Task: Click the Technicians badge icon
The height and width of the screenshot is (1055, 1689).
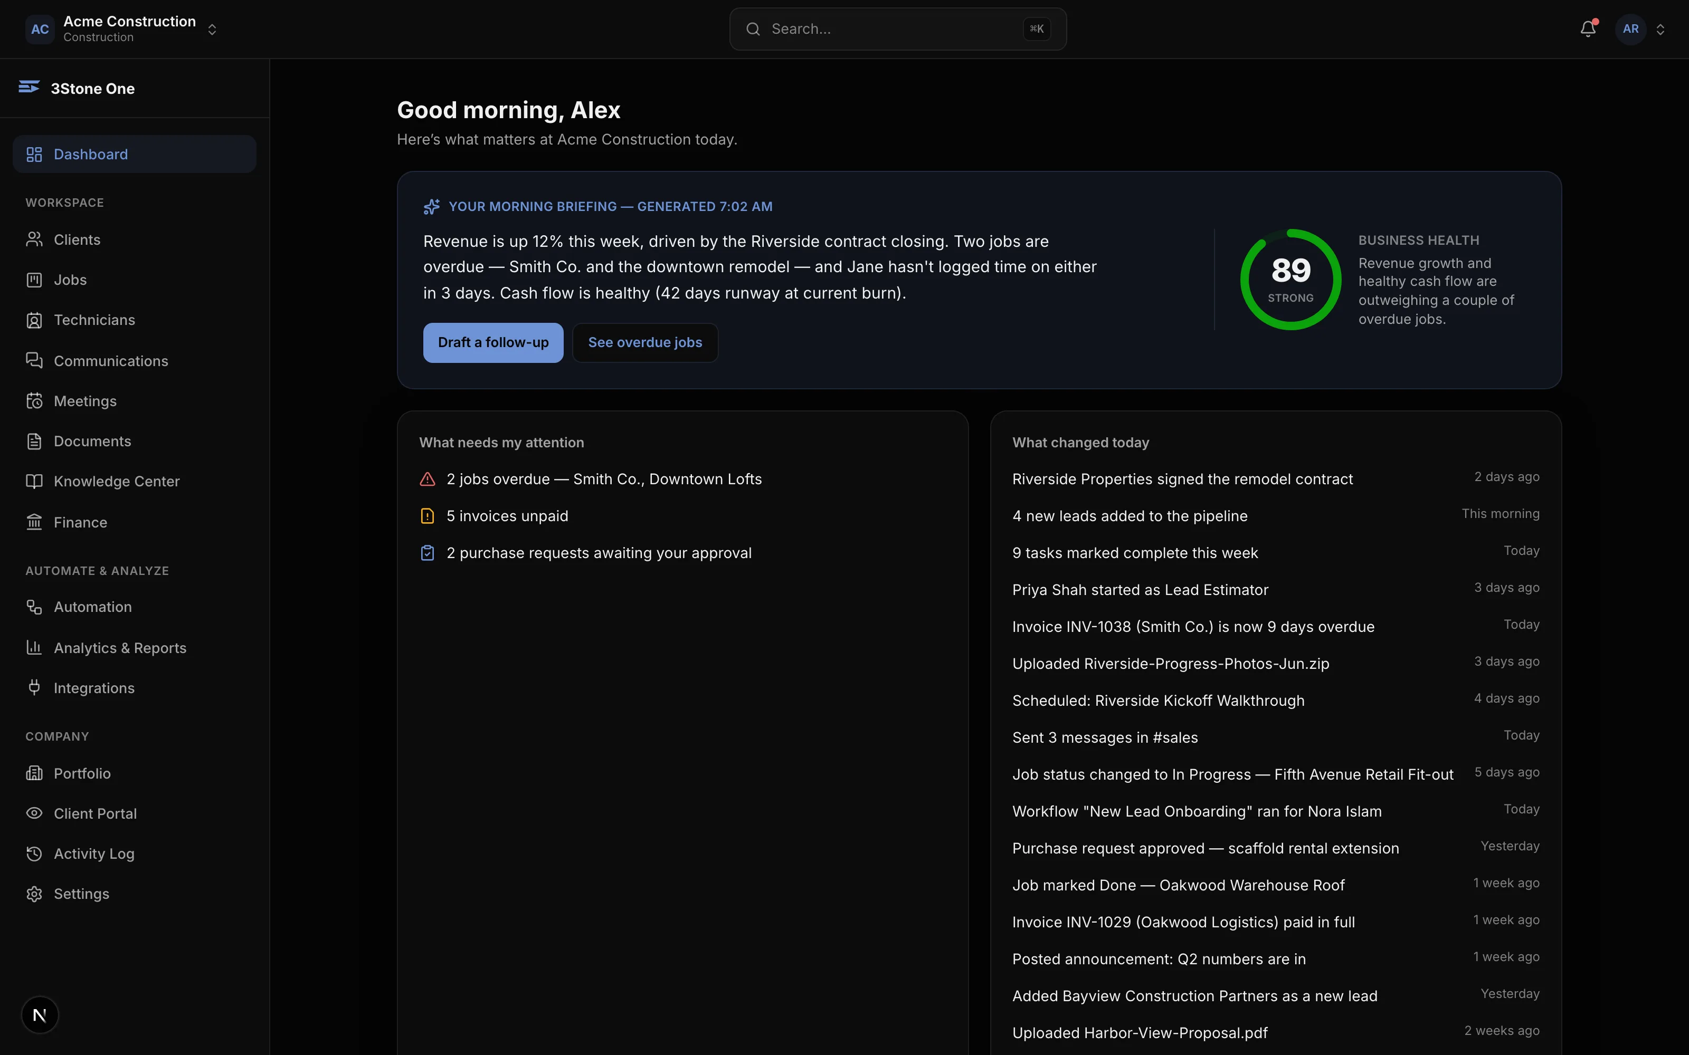Action: point(34,320)
